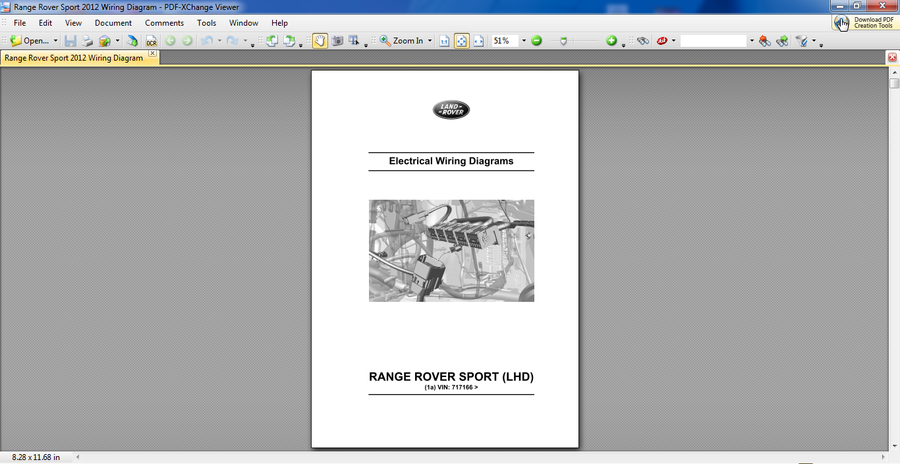
Task: Rotate page clockwise icon
Action: point(289,41)
